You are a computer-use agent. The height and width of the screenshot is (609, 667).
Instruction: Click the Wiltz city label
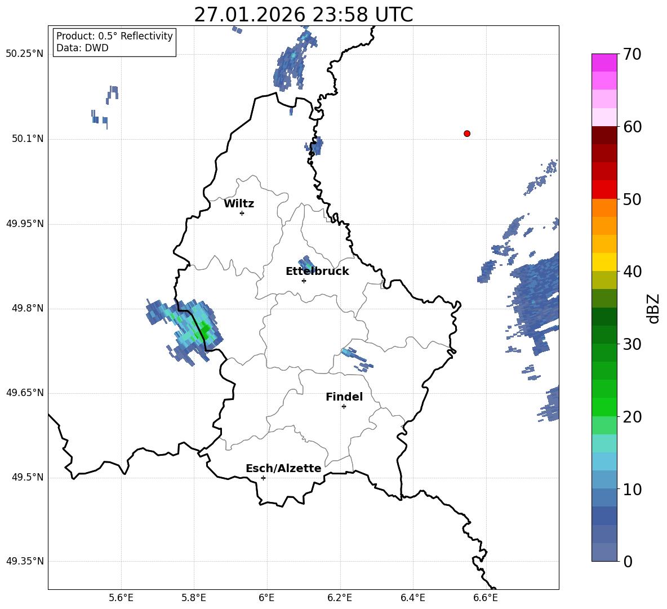coord(239,204)
